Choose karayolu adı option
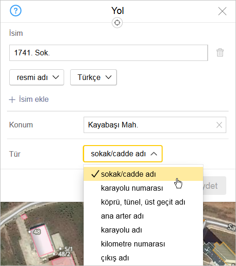Image resolution: width=236 pixels, height=266 pixels. [x=144, y=230]
